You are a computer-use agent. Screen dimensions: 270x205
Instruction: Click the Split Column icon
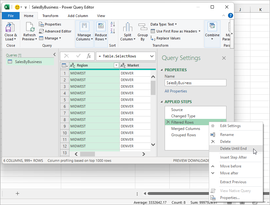point(128,27)
